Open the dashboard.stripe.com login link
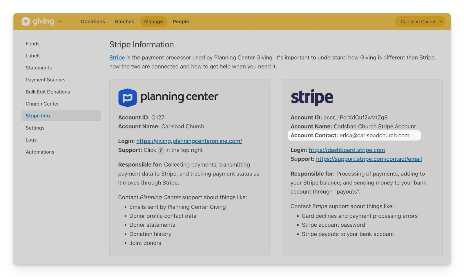Screen dimensions: 464x277 pos(347,150)
